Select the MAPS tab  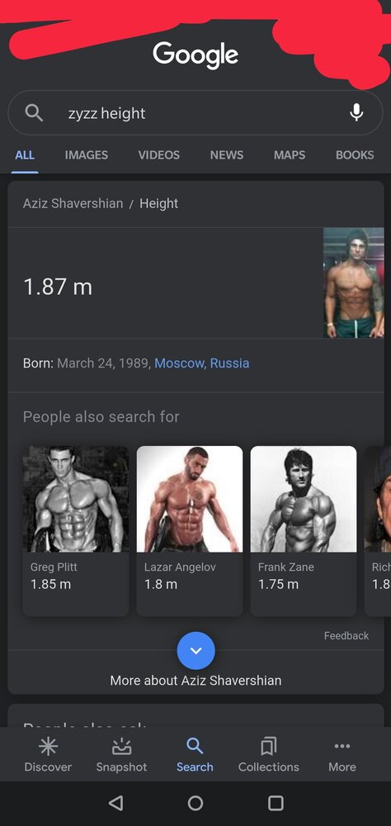pyautogui.click(x=290, y=155)
